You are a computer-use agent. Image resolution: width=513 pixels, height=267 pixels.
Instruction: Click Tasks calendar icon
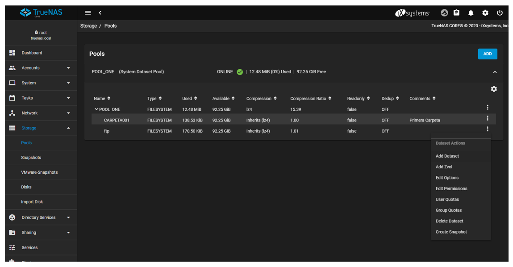tap(12, 98)
